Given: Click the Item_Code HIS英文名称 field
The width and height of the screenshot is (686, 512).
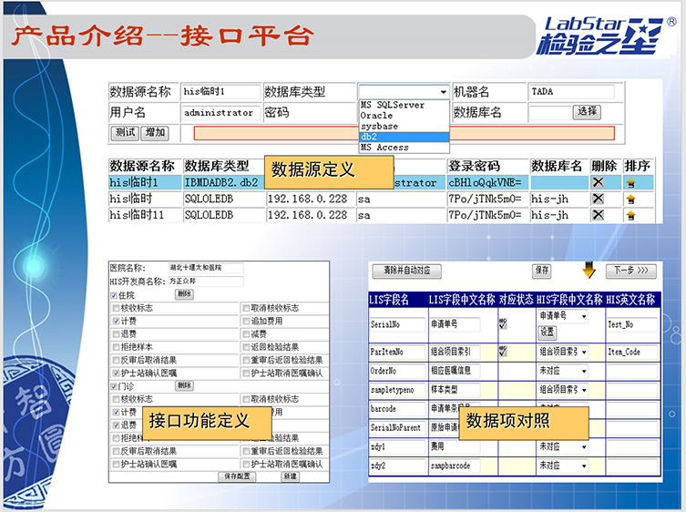Looking at the screenshot, I should click(631, 352).
